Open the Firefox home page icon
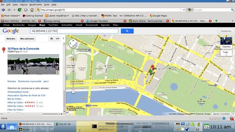Viewport: 235px width, 132px height. point(32,10)
